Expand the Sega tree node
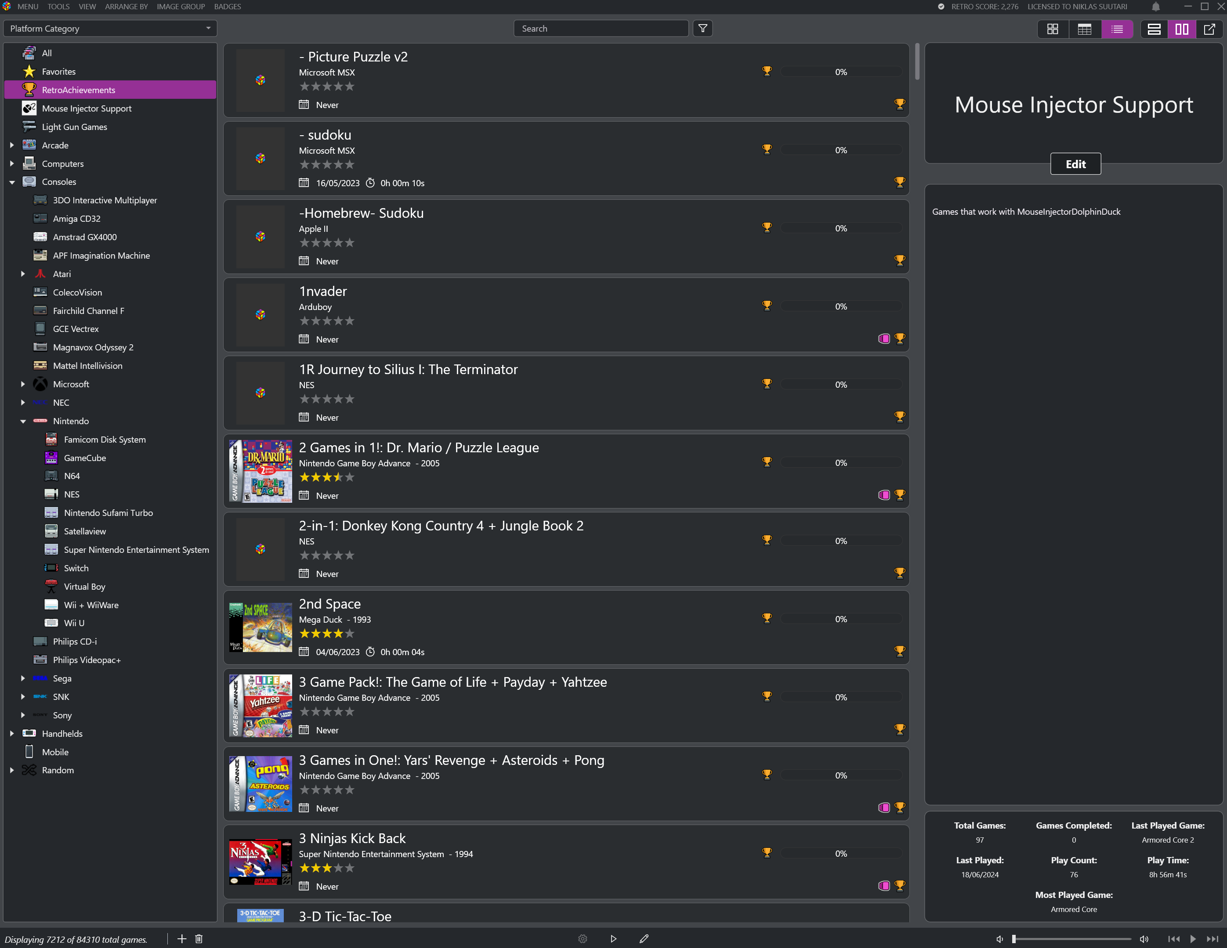The width and height of the screenshot is (1227, 948). click(x=23, y=678)
